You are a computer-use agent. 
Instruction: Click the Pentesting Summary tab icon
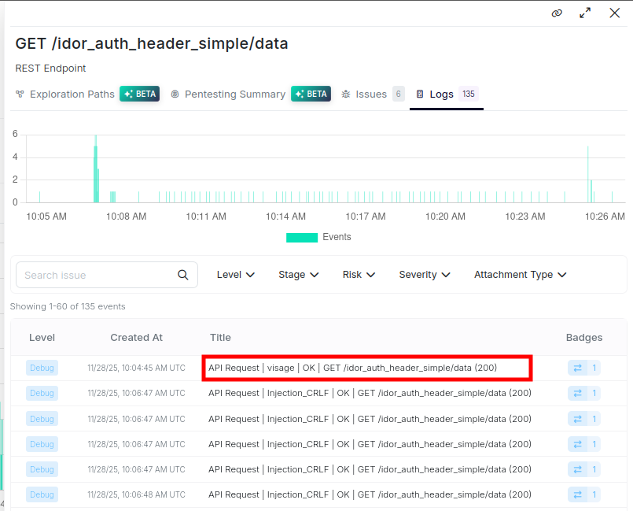pos(175,94)
